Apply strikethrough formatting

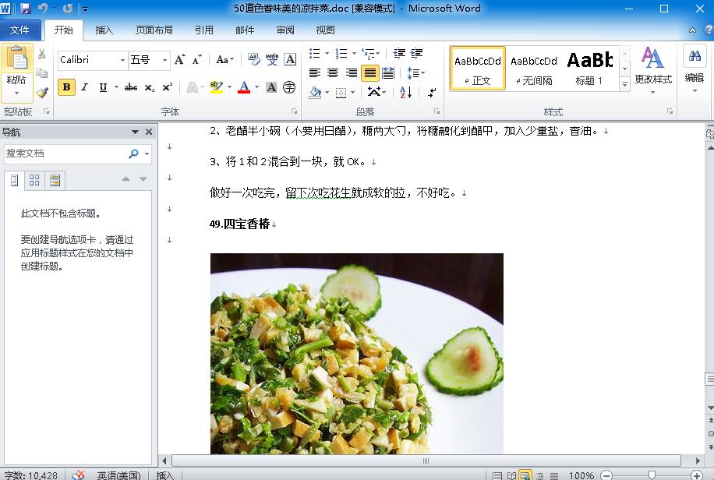point(131,87)
